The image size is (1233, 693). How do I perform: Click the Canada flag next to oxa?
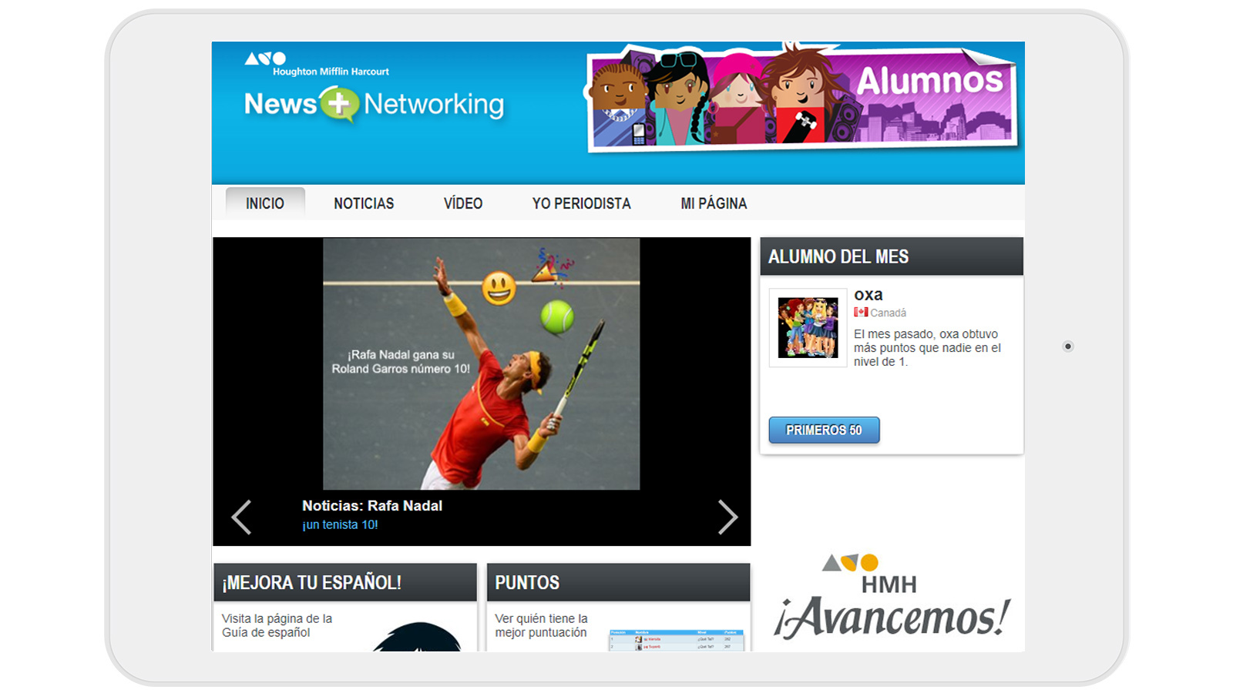point(861,313)
